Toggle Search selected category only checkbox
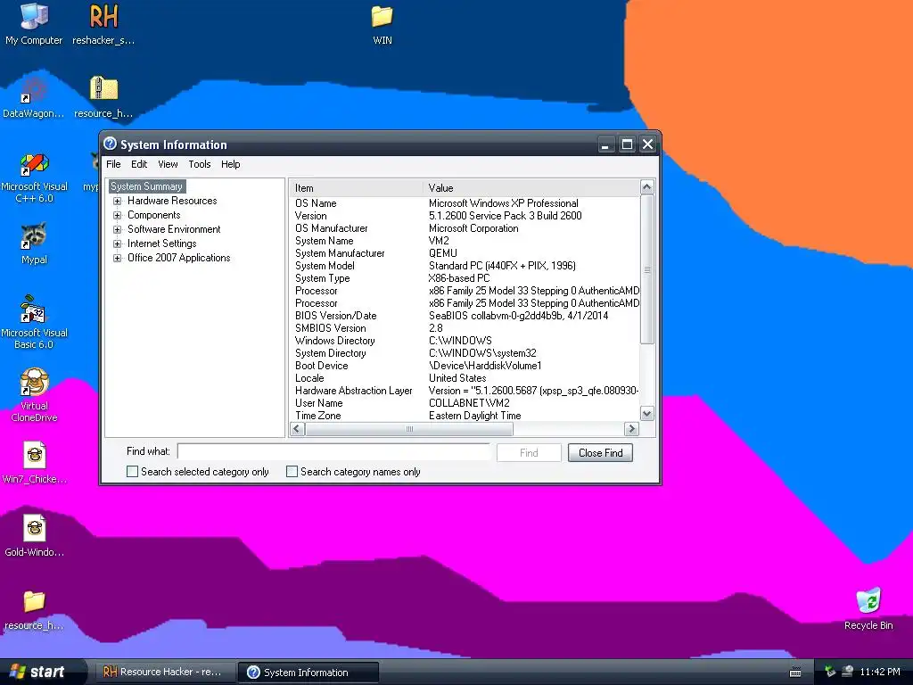This screenshot has height=685, width=913. (132, 471)
